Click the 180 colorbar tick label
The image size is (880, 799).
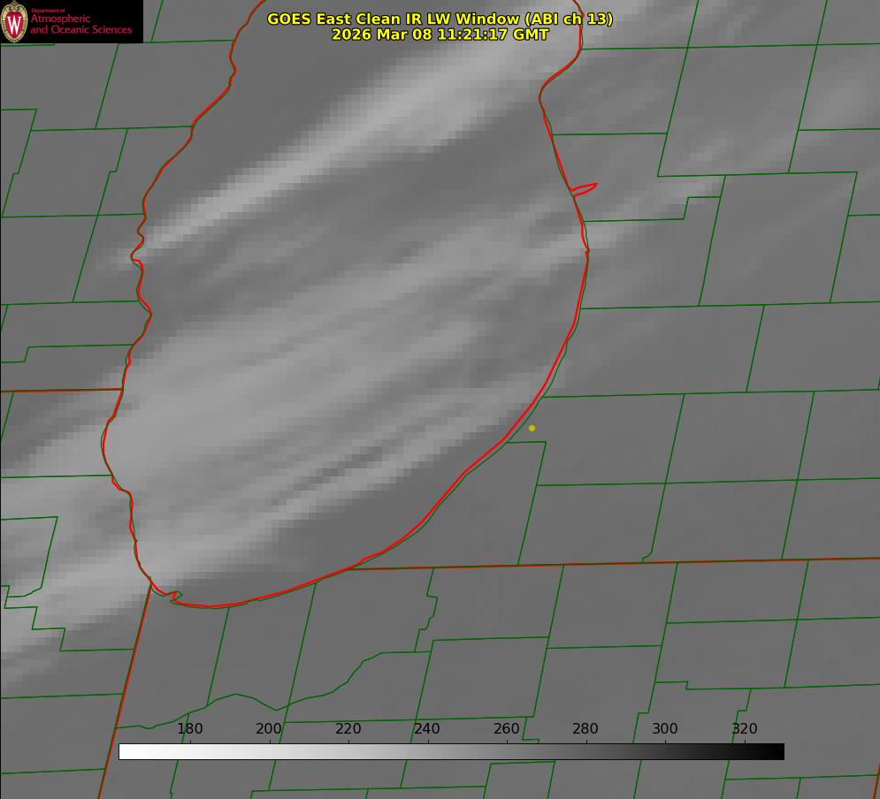pos(190,729)
